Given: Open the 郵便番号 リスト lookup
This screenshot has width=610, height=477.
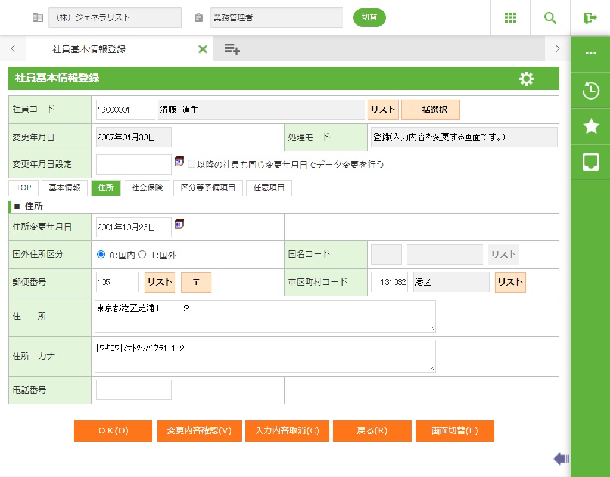Looking at the screenshot, I should [160, 282].
